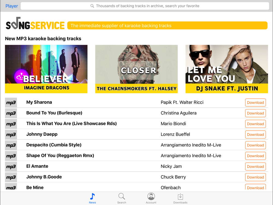The image size is (273, 205).
Task: Download Johnny B.Goode track
Action: point(256,177)
